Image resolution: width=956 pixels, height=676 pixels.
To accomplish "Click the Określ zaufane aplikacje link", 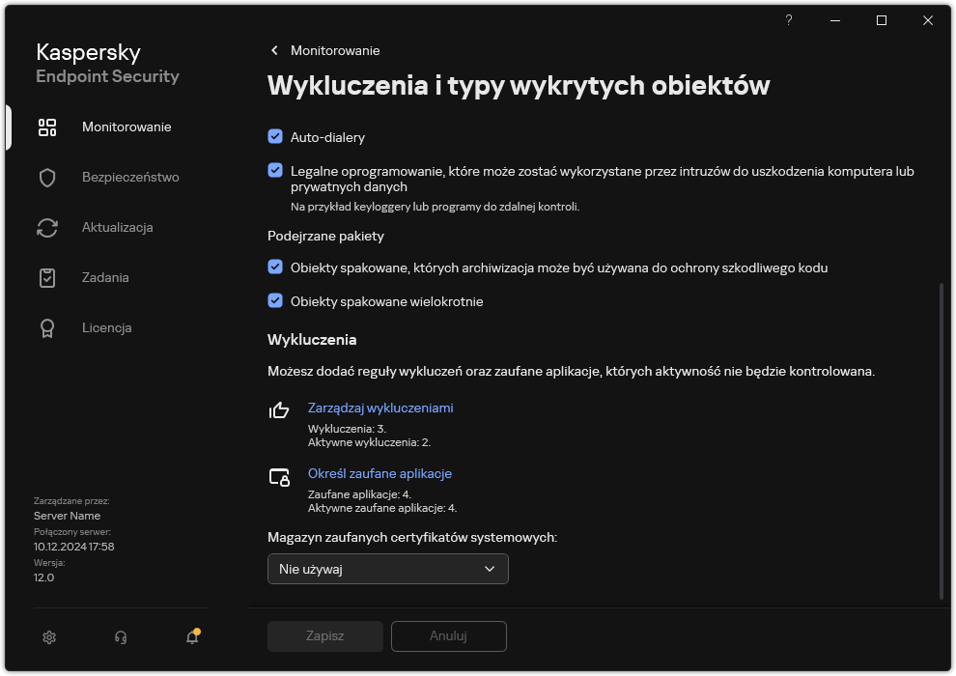I will [x=380, y=473].
